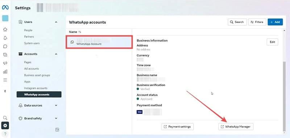
Task: Open notifications bell icon
Action: 5,38
